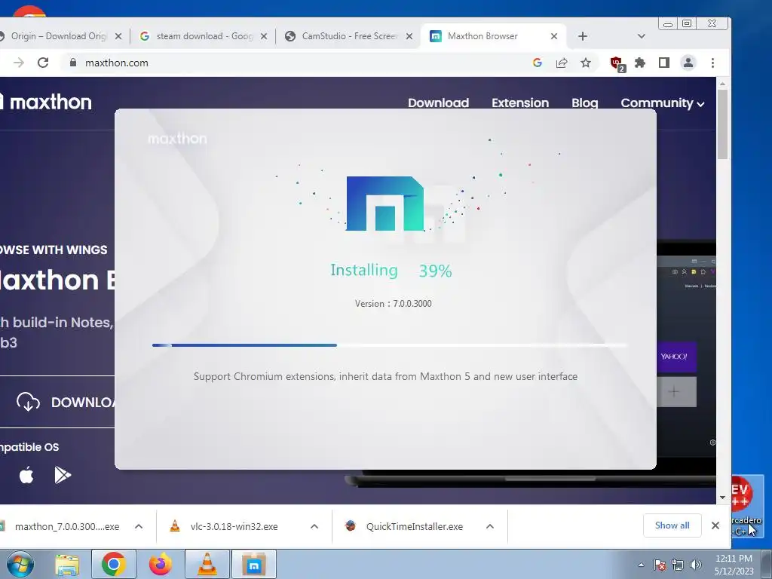Click the maxthon site logo

click(x=46, y=103)
